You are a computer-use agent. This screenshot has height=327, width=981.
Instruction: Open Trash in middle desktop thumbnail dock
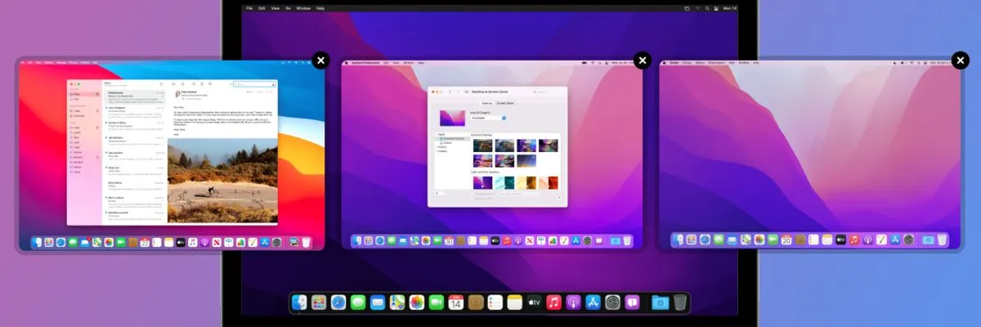[627, 240]
